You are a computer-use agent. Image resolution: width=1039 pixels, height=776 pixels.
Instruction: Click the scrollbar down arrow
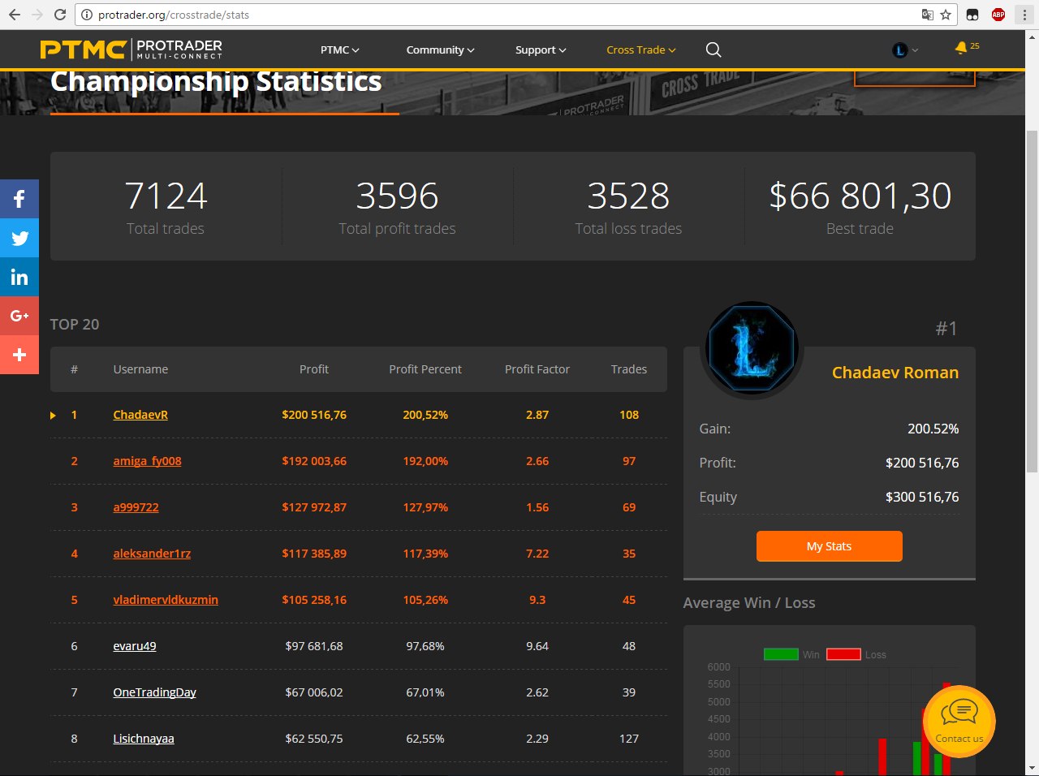(x=1033, y=768)
